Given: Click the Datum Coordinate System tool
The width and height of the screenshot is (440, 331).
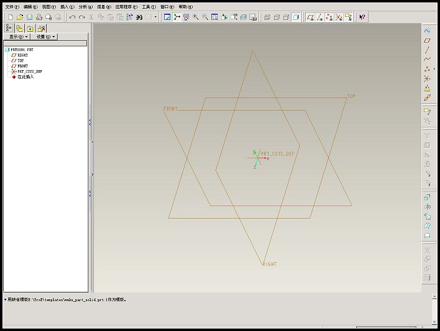Looking at the screenshot, I should tap(427, 78).
